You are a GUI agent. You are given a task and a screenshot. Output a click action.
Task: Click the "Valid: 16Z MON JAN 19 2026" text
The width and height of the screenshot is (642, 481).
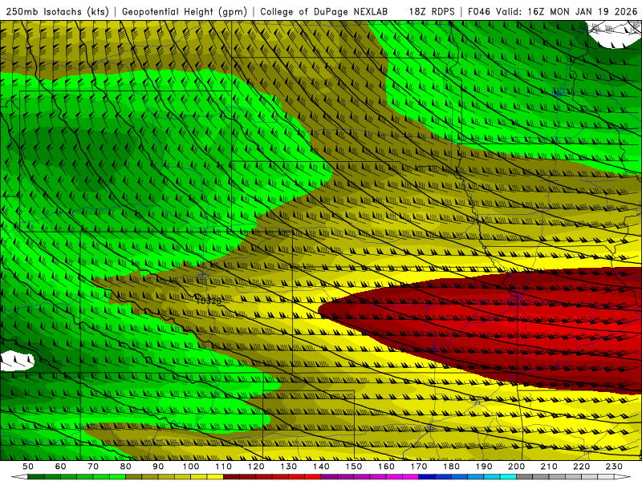(567, 12)
